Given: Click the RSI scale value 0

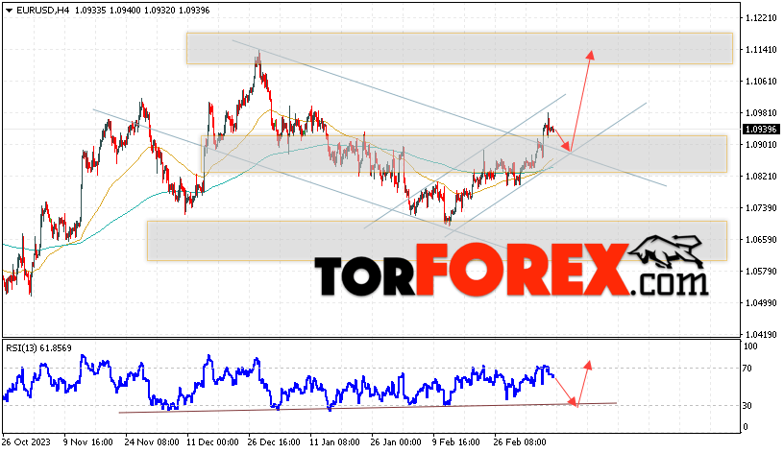Looking at the screenshot, I should point(746,427).
